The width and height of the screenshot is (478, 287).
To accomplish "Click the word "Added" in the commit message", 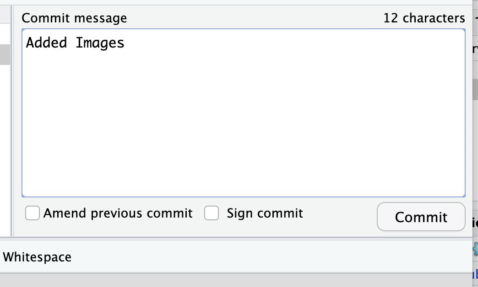I will 47,43.
